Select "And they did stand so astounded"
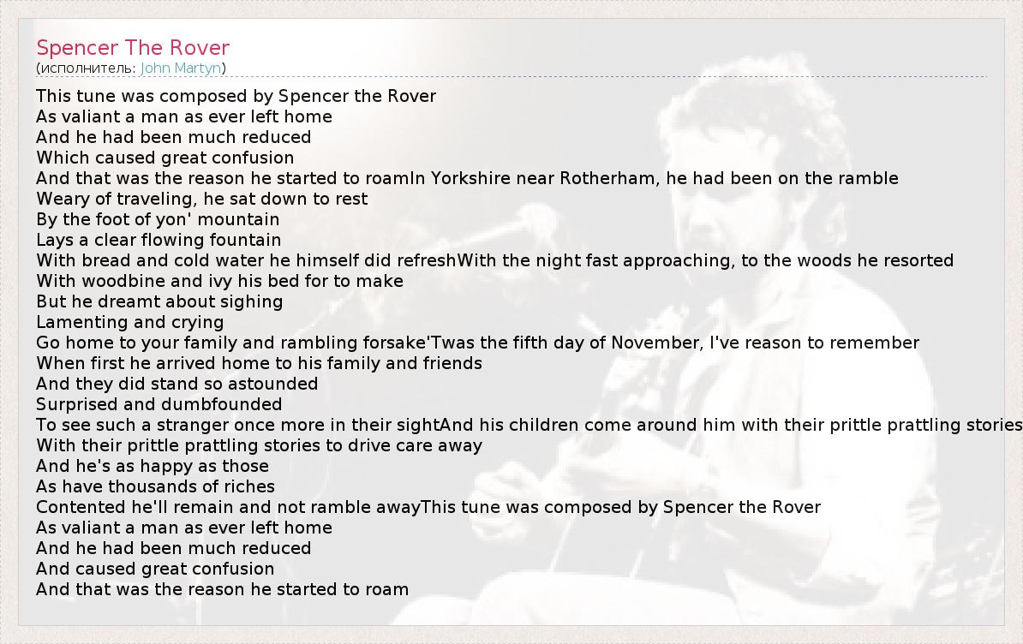The width and height of the screenshot is (1023, 644). coord(176,384)
